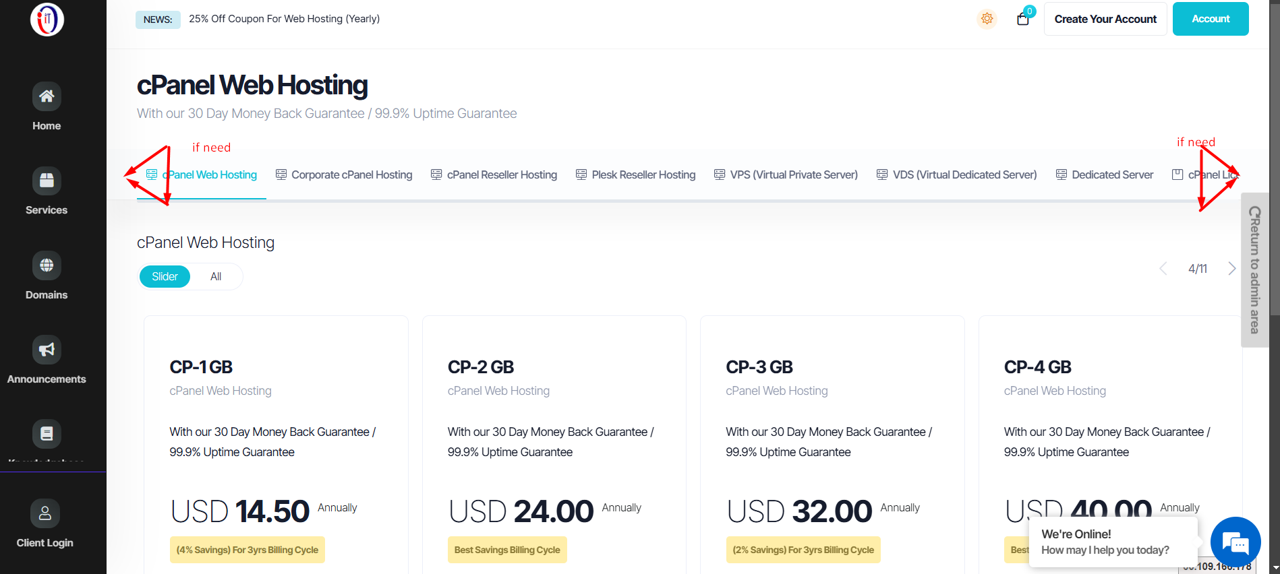Image resolution: width=1280 pixels, height=574 pixels.
Task: Click the USD 14.50 price
Action: pos(240,511)
